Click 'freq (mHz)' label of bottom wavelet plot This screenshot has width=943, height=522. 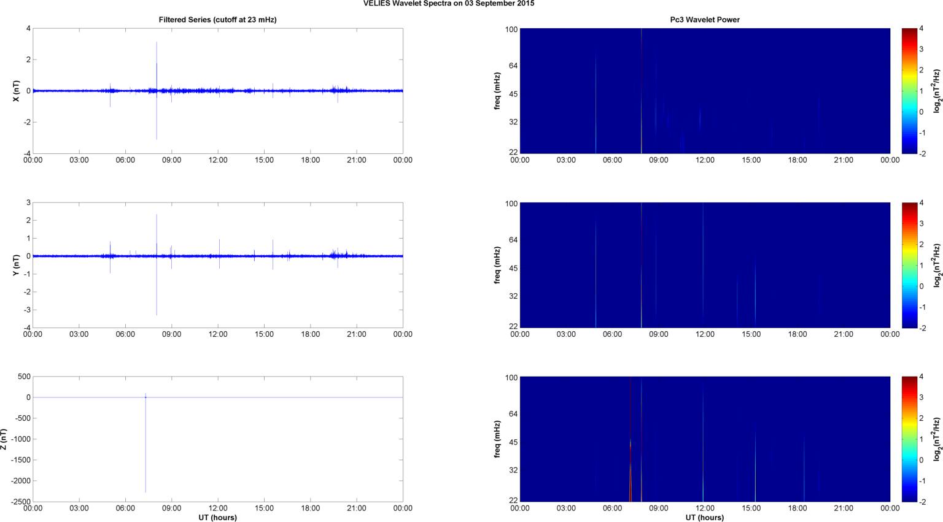click(x=497, y=439)
